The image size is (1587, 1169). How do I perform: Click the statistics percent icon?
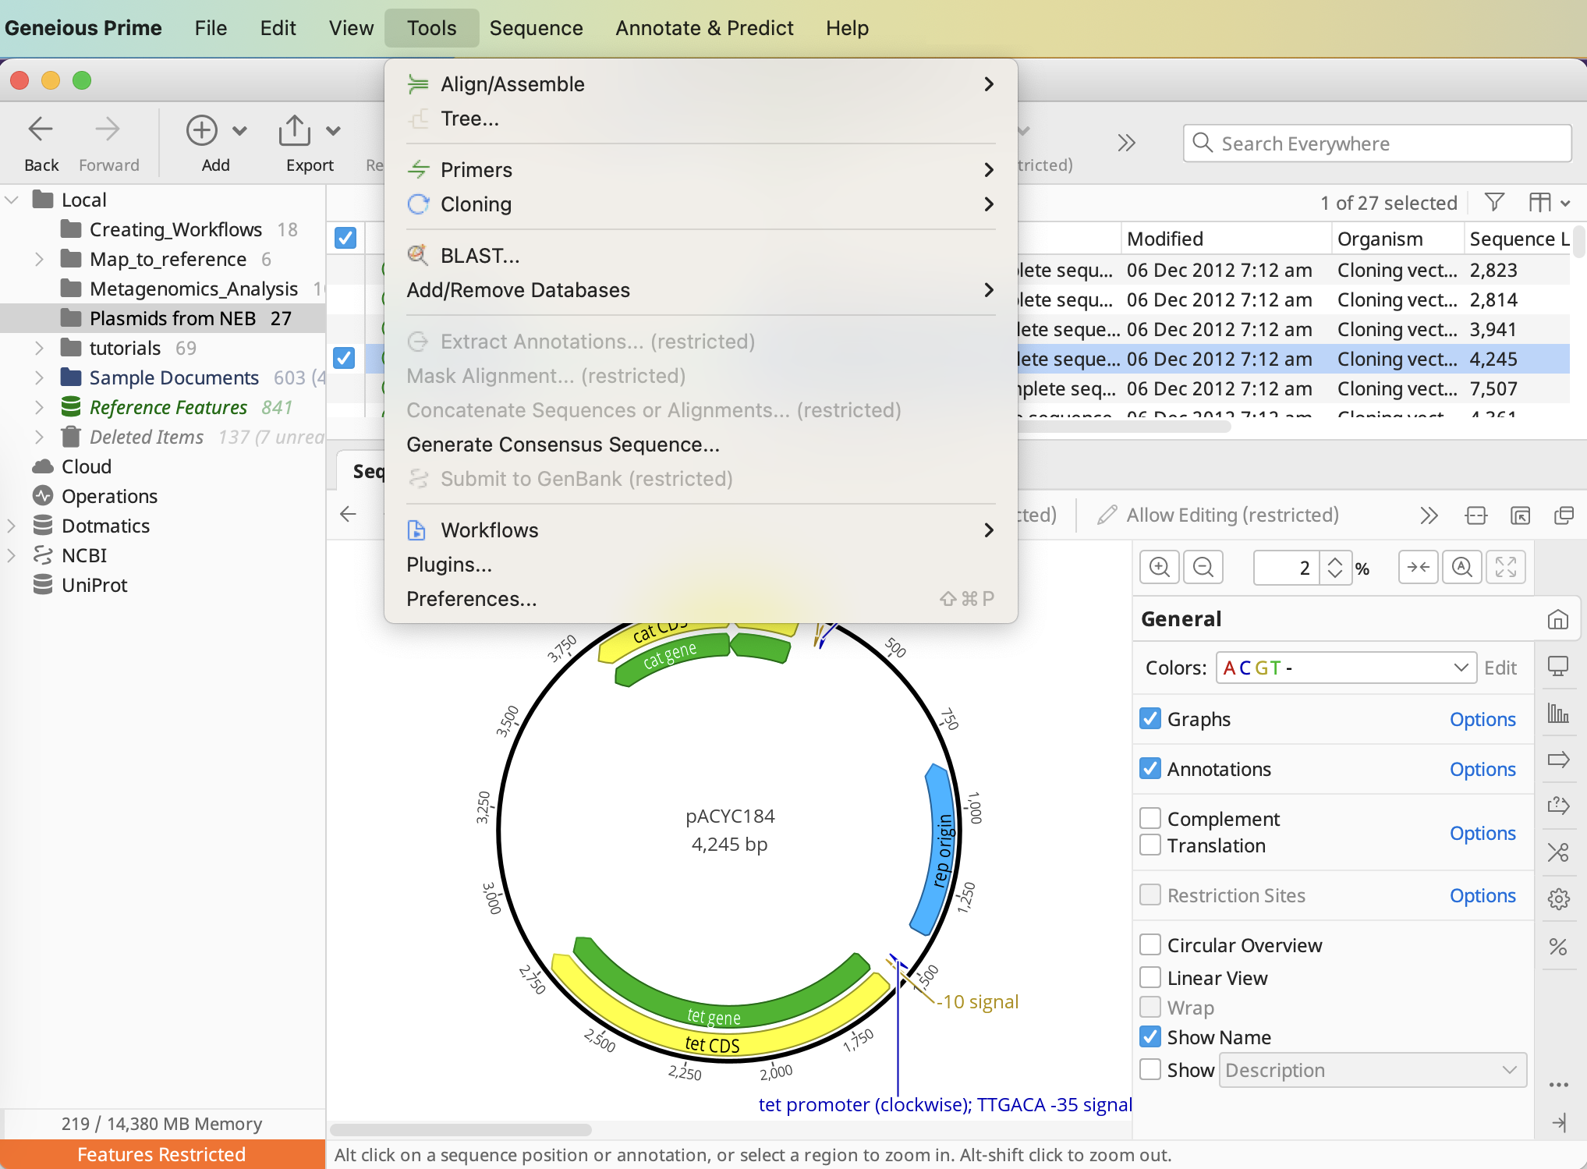click(1558, 947)
